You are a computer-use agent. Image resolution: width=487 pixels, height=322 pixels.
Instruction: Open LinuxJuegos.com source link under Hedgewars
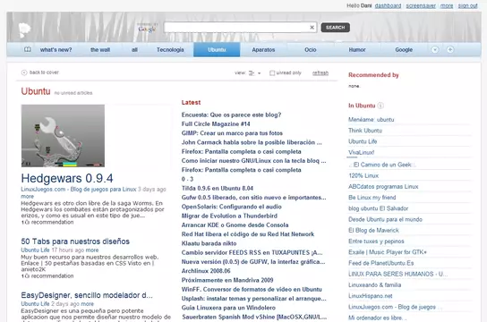click(x=79, y=190)
